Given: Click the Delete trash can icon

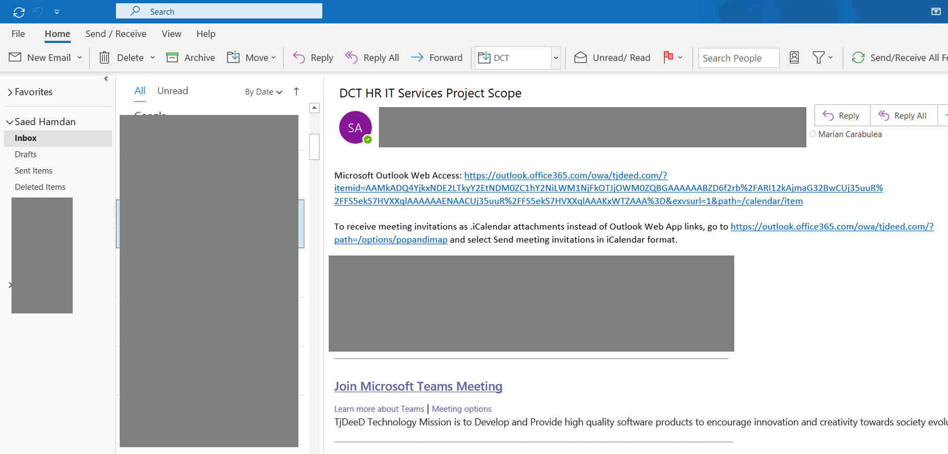Looking at the screenshot, I should tap(105, 57).
